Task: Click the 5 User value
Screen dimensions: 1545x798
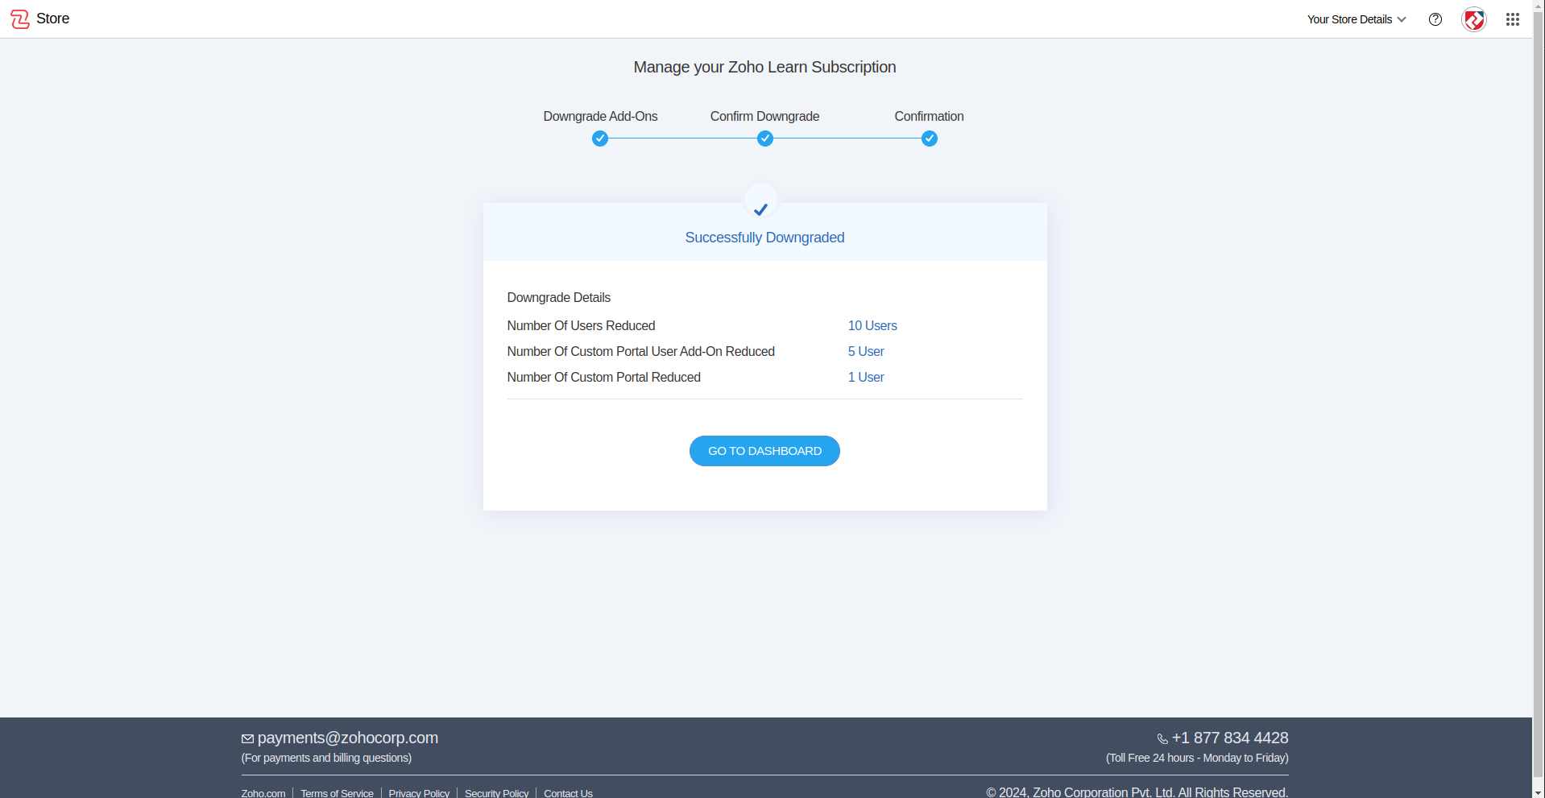Action: pos(866,351)
